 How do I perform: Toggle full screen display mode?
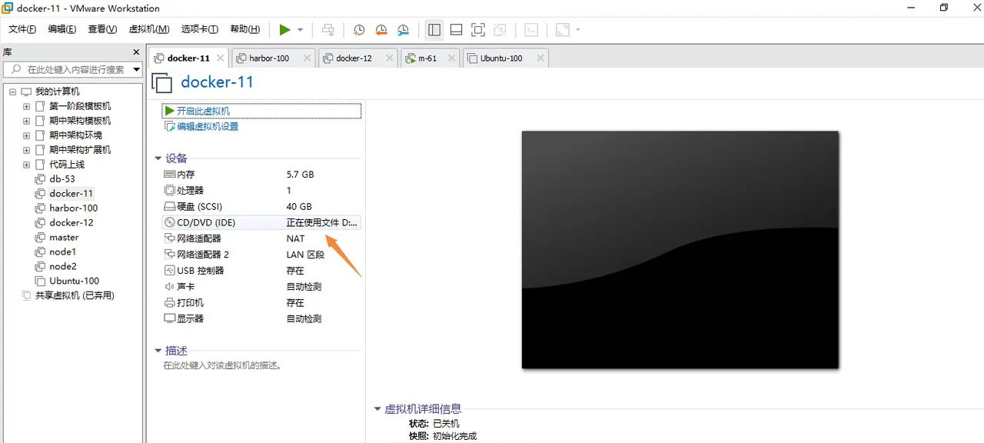tap(477, 29)
